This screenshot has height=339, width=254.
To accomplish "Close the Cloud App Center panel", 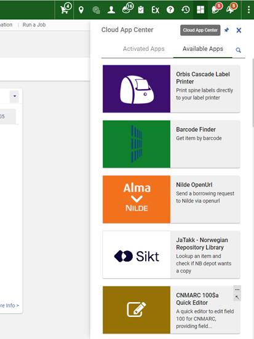I will pyautogui.click(x=239, y=30).
